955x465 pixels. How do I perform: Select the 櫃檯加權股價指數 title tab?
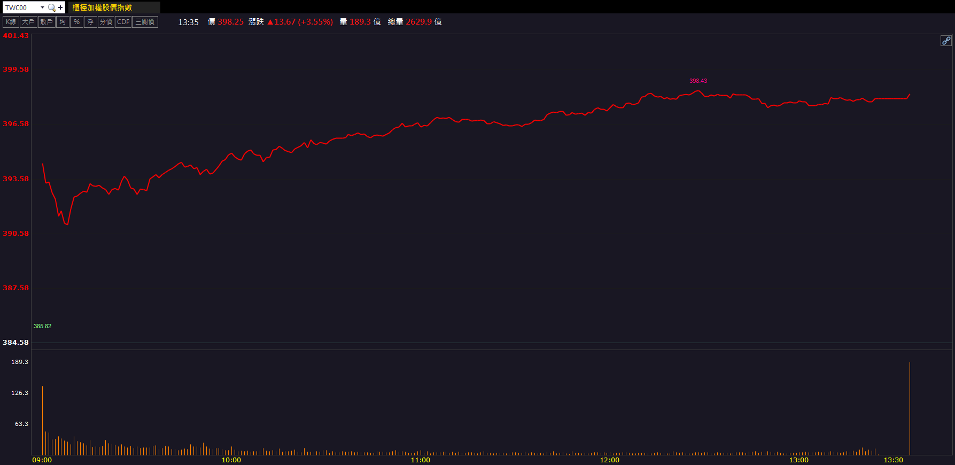point(114,7)
